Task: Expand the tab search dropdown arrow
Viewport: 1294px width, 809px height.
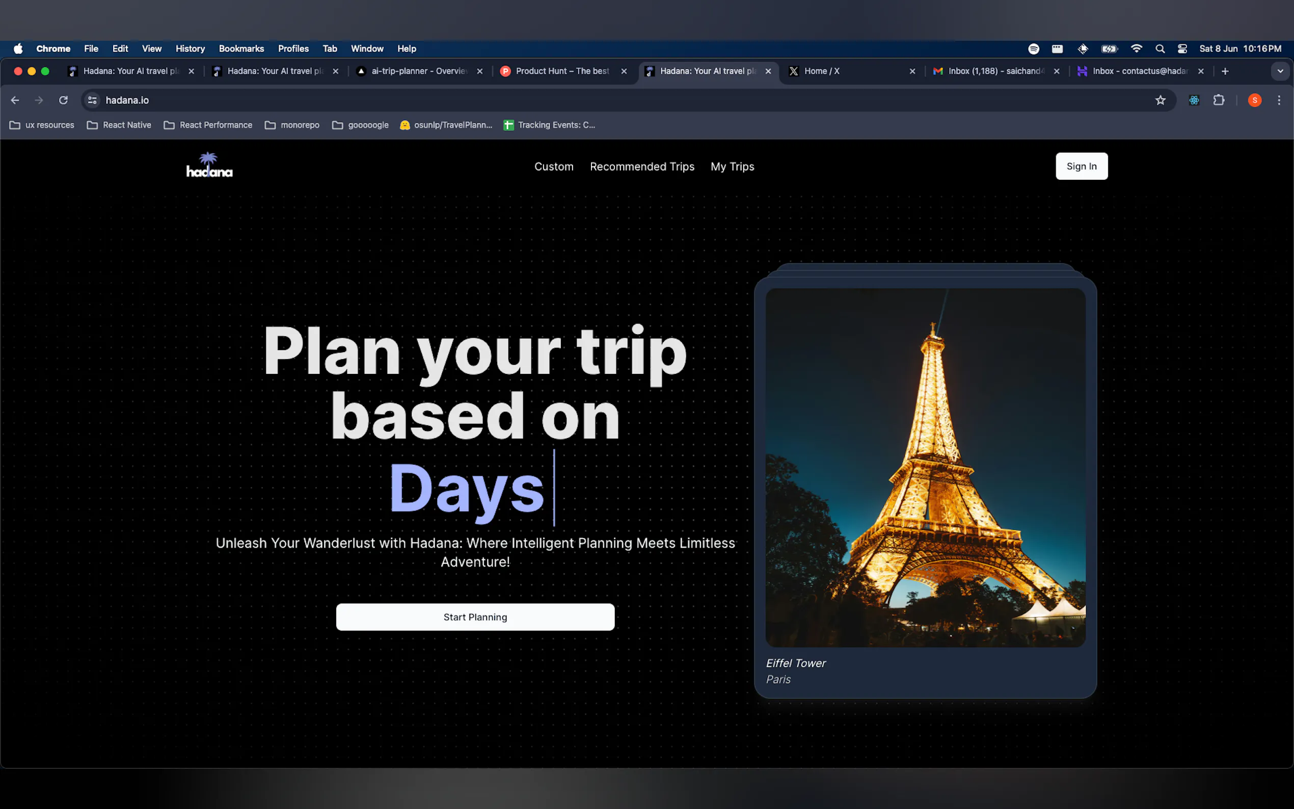Action: [1280, 71]
